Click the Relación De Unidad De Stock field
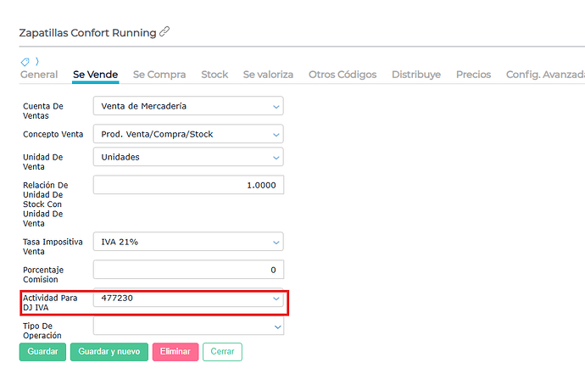This screenshot has height=374, width=585. click(x=188, y=185)
